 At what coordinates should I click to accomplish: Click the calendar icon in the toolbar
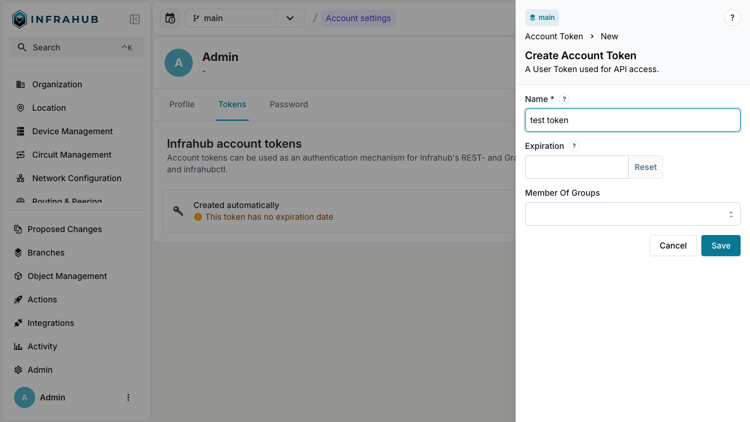click(170, 18)
